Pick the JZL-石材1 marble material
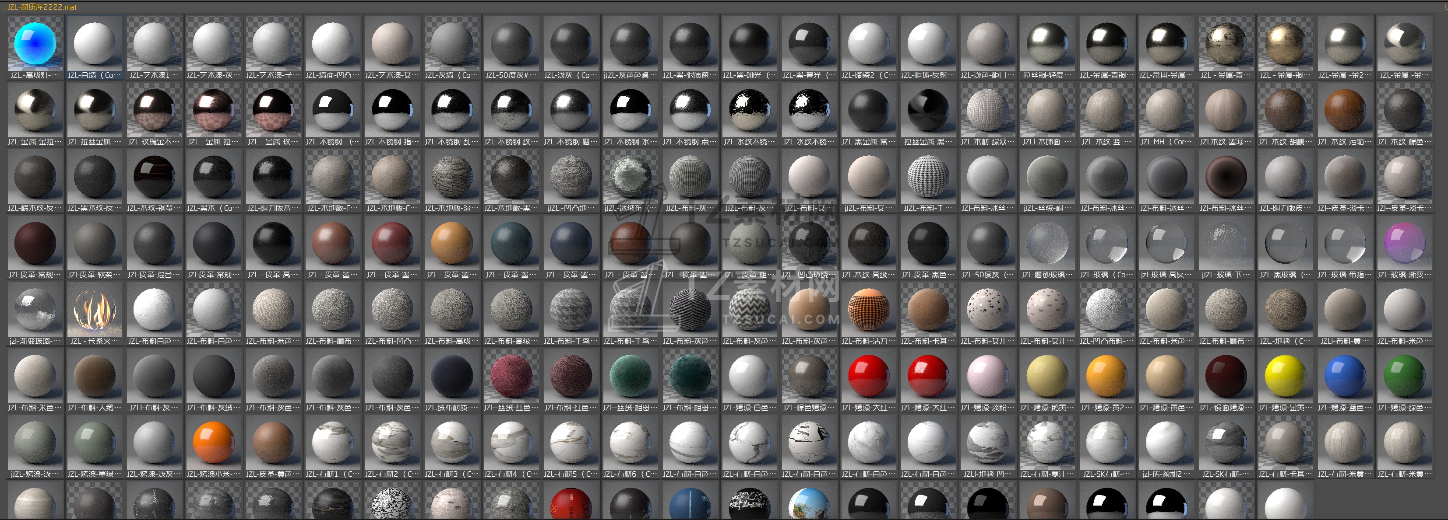The image size is (1448, 520). pos(333,443)
